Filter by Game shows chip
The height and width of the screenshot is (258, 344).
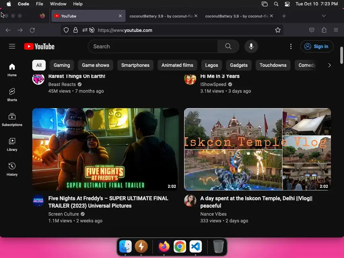point(96,65)
